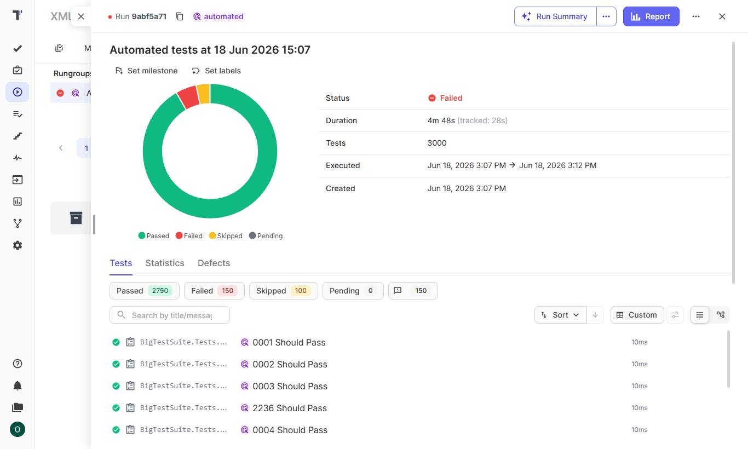The image size is (748, 449).
Task: Go to previous page with left chevron
Action: pyautogui.click(x=61, y=148)
